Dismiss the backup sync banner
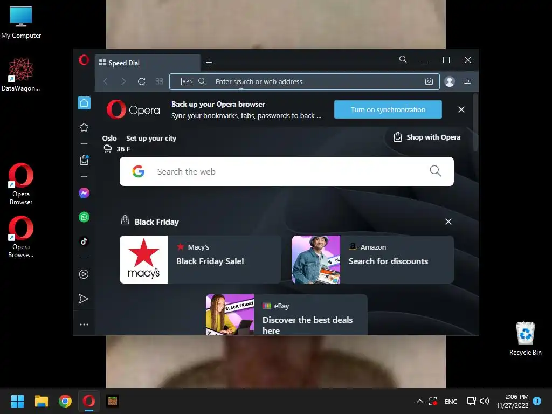552x414 pixels. pyautogui.click(x=461, y=109)
